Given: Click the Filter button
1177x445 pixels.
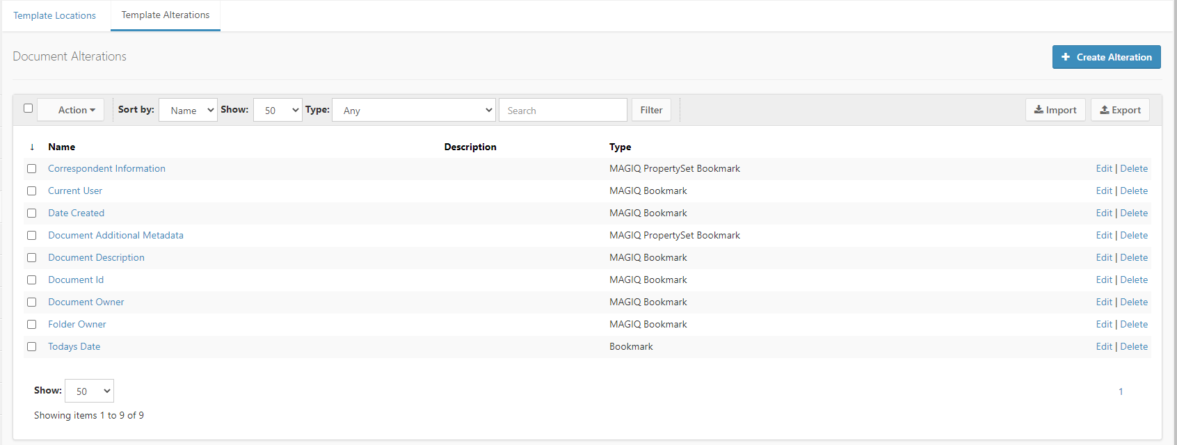Looking at the screenshot, I should pos(651,110).
